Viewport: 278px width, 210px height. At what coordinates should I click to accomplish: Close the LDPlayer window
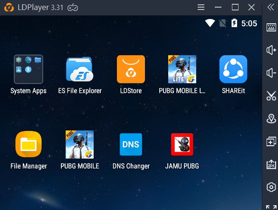point(251,7)
